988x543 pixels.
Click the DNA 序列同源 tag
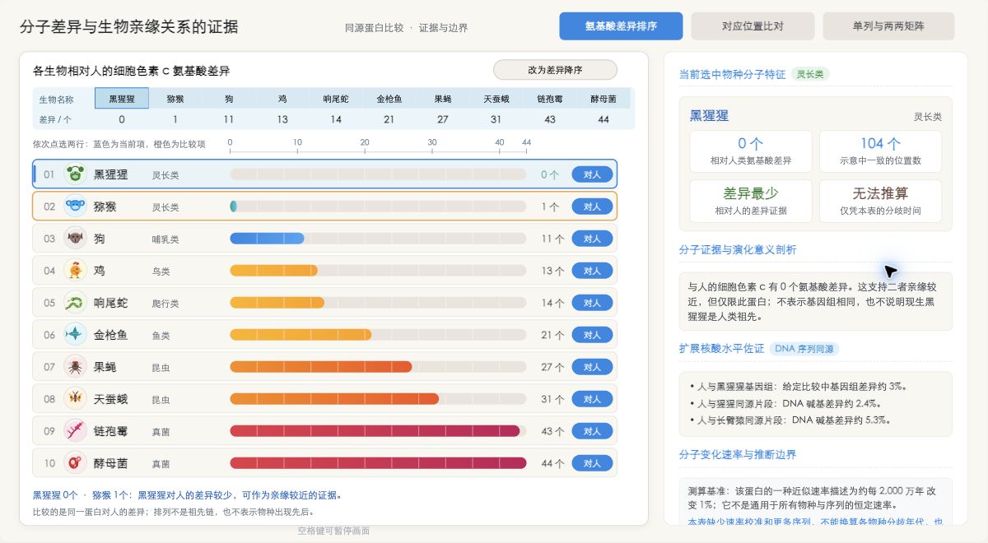804,349
